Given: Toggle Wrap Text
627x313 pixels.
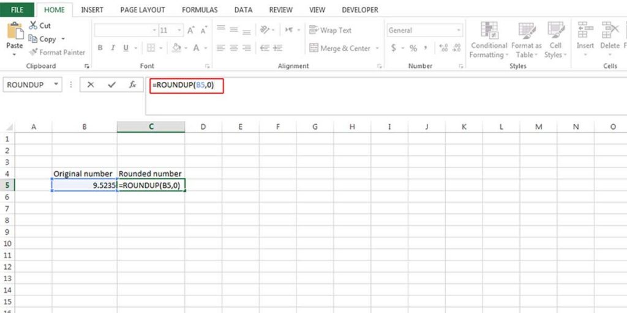Looking at the screenshot, I should tap(330, 30).
